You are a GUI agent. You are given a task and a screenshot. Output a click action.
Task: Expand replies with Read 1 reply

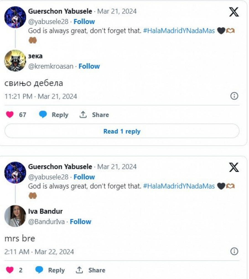click(122, 131)
